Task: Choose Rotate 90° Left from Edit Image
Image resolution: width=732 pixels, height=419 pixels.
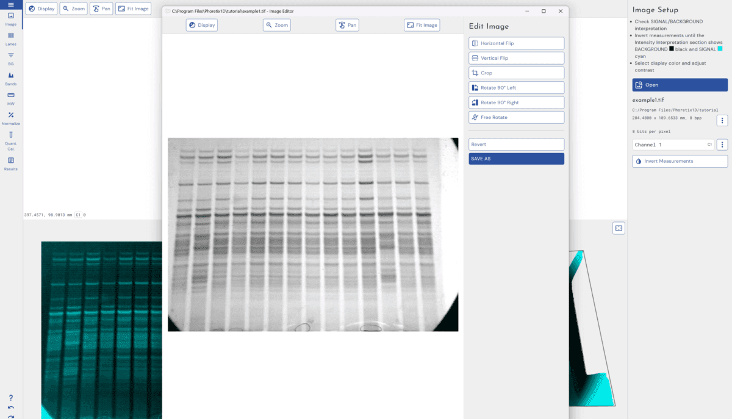Action: coord(516,87)
